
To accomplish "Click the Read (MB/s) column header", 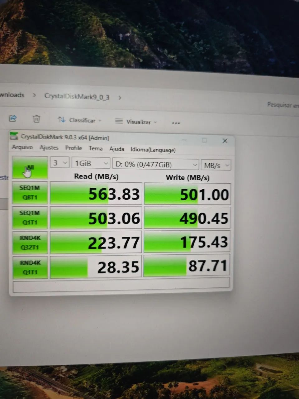I will pos(96,176).
